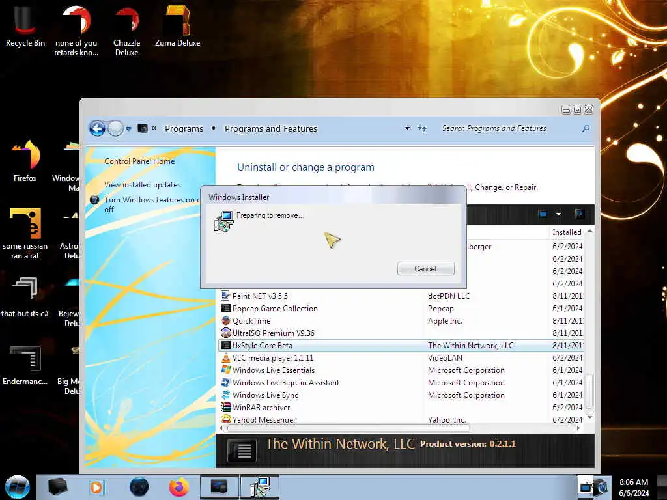The width and height of the screenshot is (667, 500).
Task: Open the Firefox taskbar icon
Action: [x=178, y=487]
